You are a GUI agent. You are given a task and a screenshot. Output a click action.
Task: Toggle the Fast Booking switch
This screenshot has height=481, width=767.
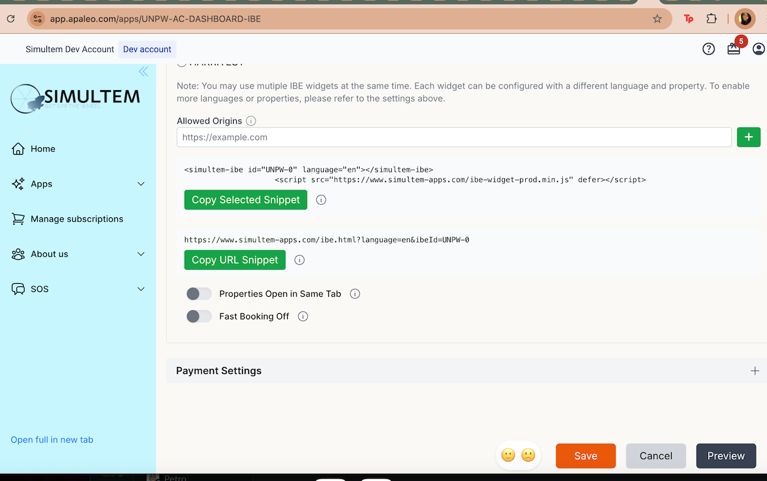(199, 316)
